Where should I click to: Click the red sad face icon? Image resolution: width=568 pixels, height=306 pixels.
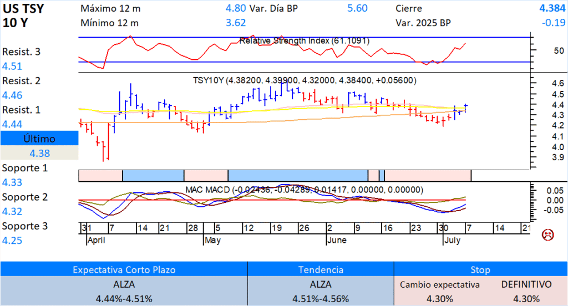[547, 234]
